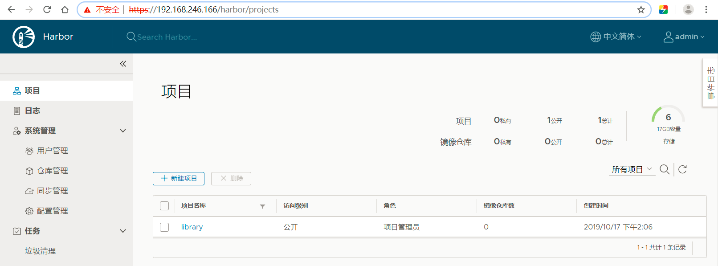Viewport: 718px width, 266px height.
Task: Tick the checkbox for library row
Action: (x=164, y=227)
